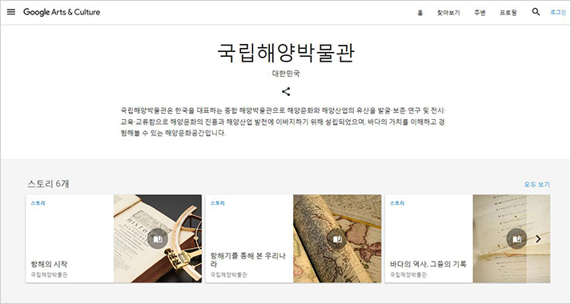Open the 주변 menu item
The image size is (571, 304).
point(480,13)
